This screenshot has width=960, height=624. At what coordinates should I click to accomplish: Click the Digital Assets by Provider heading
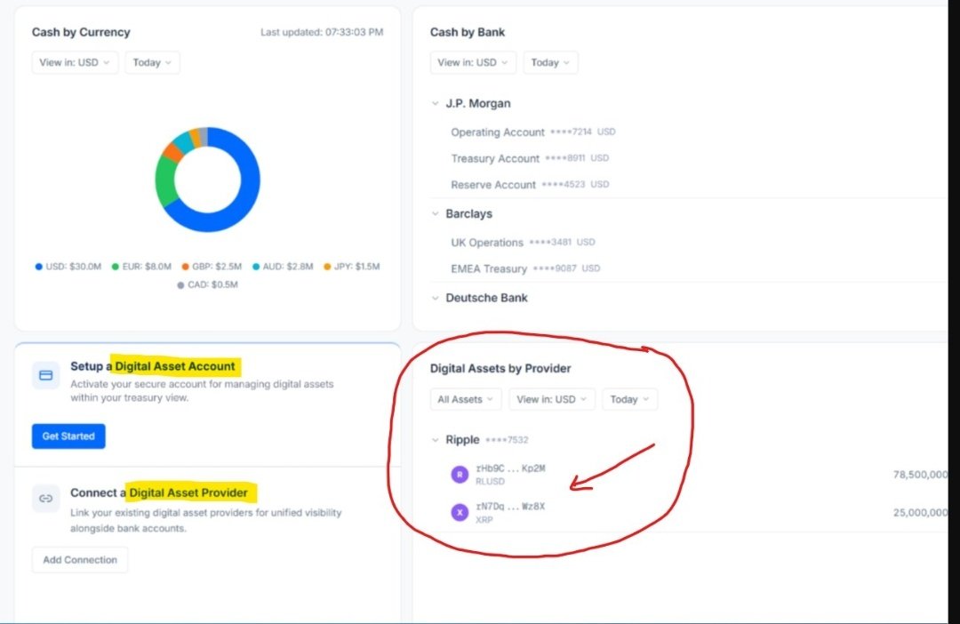click(x=500, y=369)
